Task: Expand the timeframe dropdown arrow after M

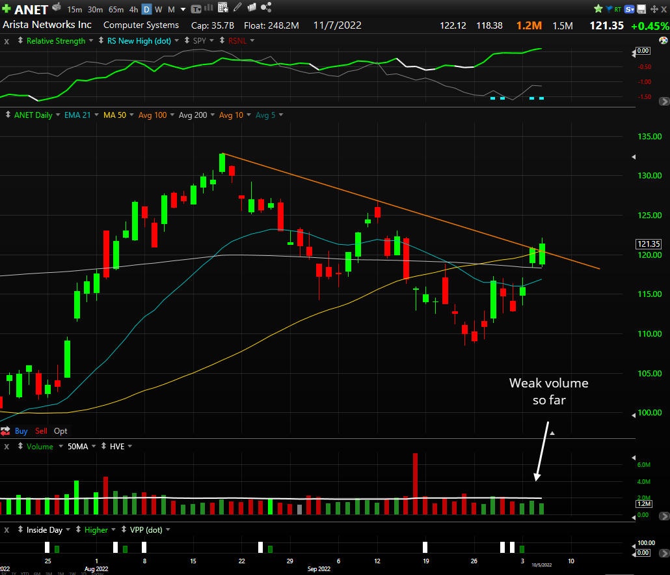Action: 183,9
